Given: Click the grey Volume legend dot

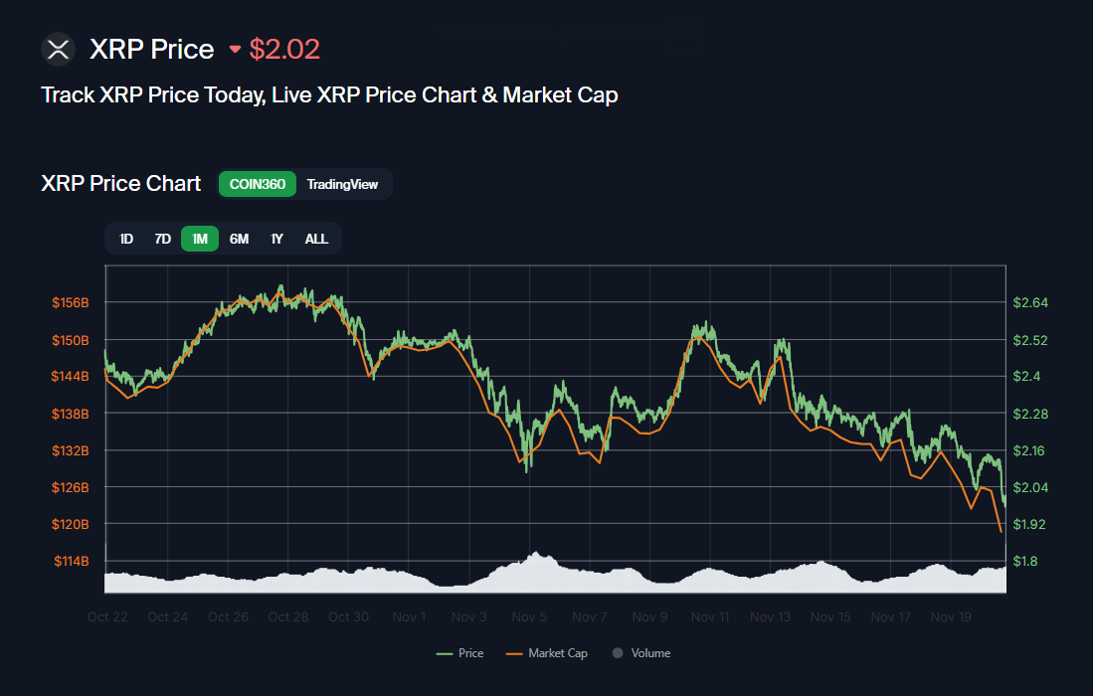Looking at the screenshot, I should coord(617,653).
